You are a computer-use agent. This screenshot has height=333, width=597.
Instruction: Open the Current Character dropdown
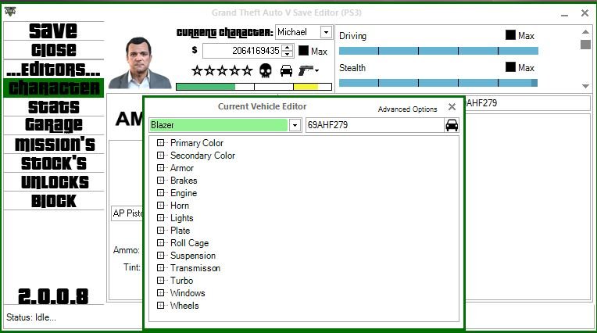click(326, 32)
